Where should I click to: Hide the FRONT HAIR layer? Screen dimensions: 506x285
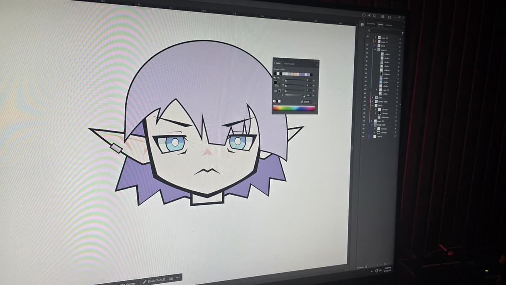(x=365, y=102)
